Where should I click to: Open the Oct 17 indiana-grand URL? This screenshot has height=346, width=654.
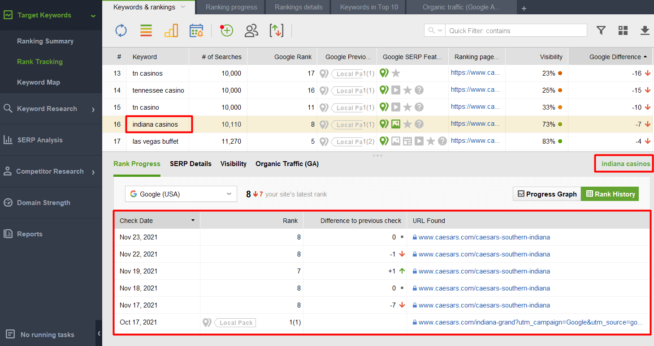pyautogui.click(x=531, y=322)
